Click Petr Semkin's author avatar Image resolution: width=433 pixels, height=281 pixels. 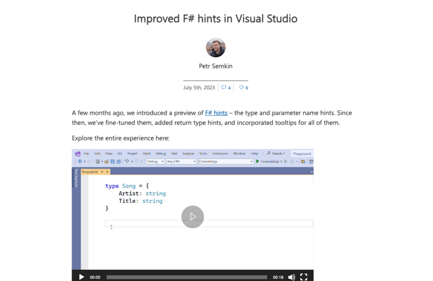click(x=216, y=48)
